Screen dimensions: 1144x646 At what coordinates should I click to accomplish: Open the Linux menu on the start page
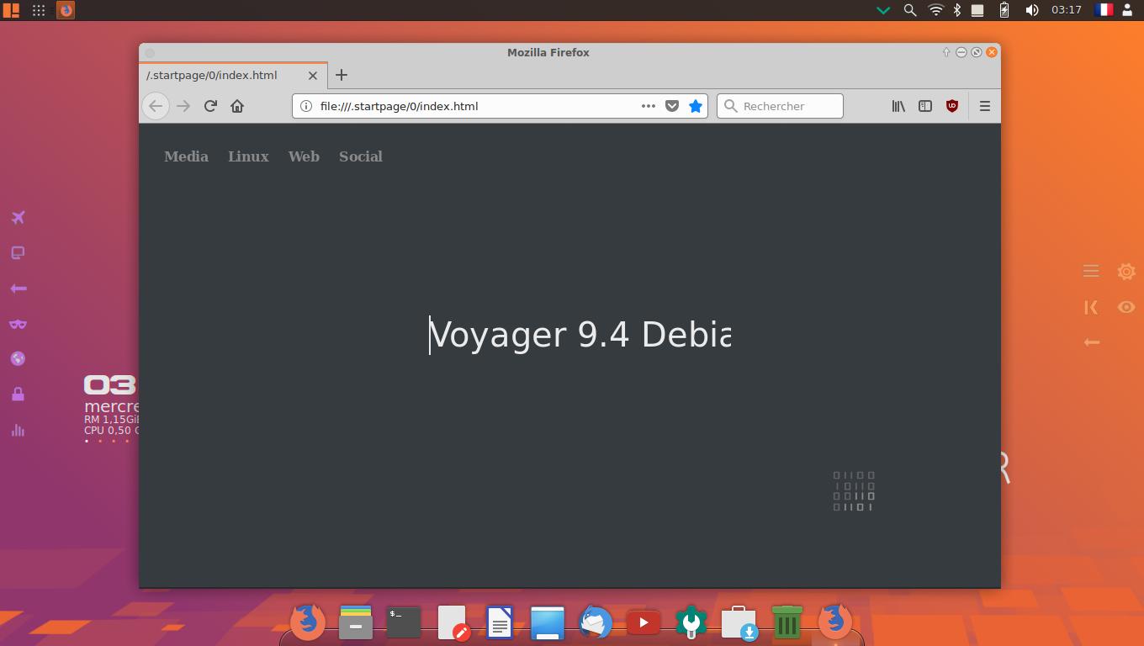coord(248,156)
